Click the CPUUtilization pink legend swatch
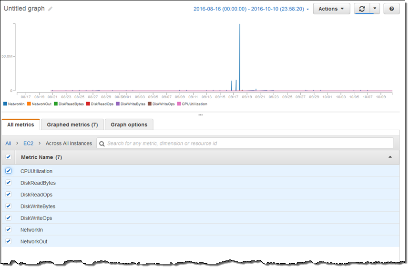This screenshot has height=269, width=410. (x=179, y=103)
